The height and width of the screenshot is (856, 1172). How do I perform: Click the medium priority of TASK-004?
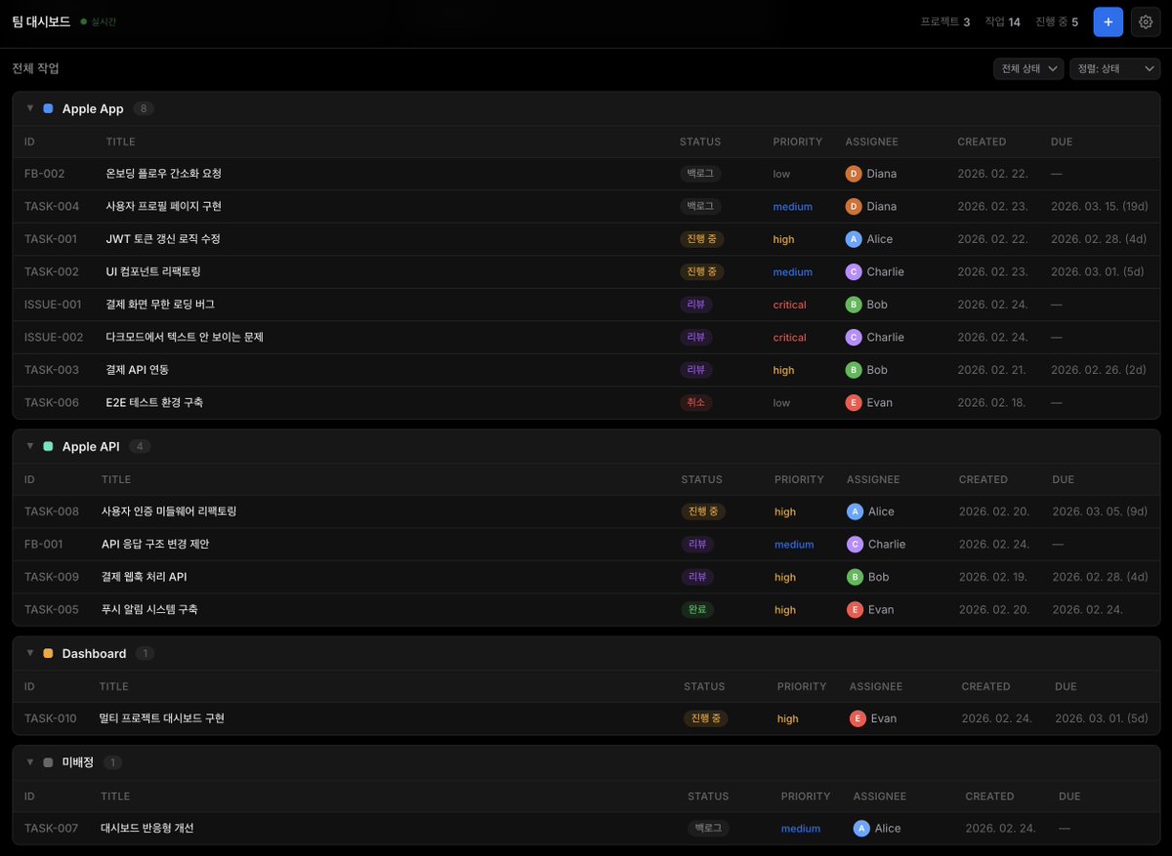[x=793, y=206]
